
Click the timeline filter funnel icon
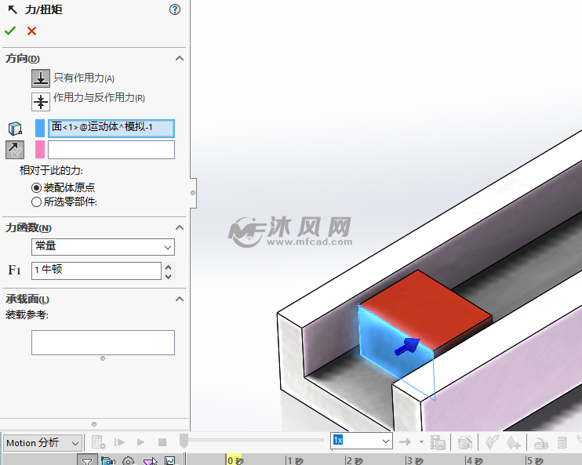point(87,460)
